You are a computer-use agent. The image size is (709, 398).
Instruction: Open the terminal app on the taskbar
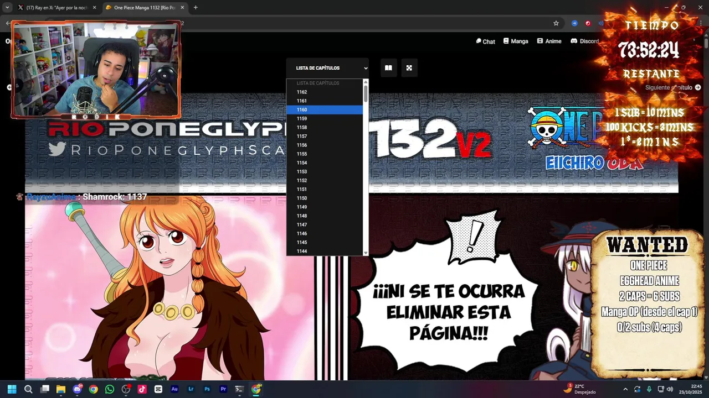point(239,389)
